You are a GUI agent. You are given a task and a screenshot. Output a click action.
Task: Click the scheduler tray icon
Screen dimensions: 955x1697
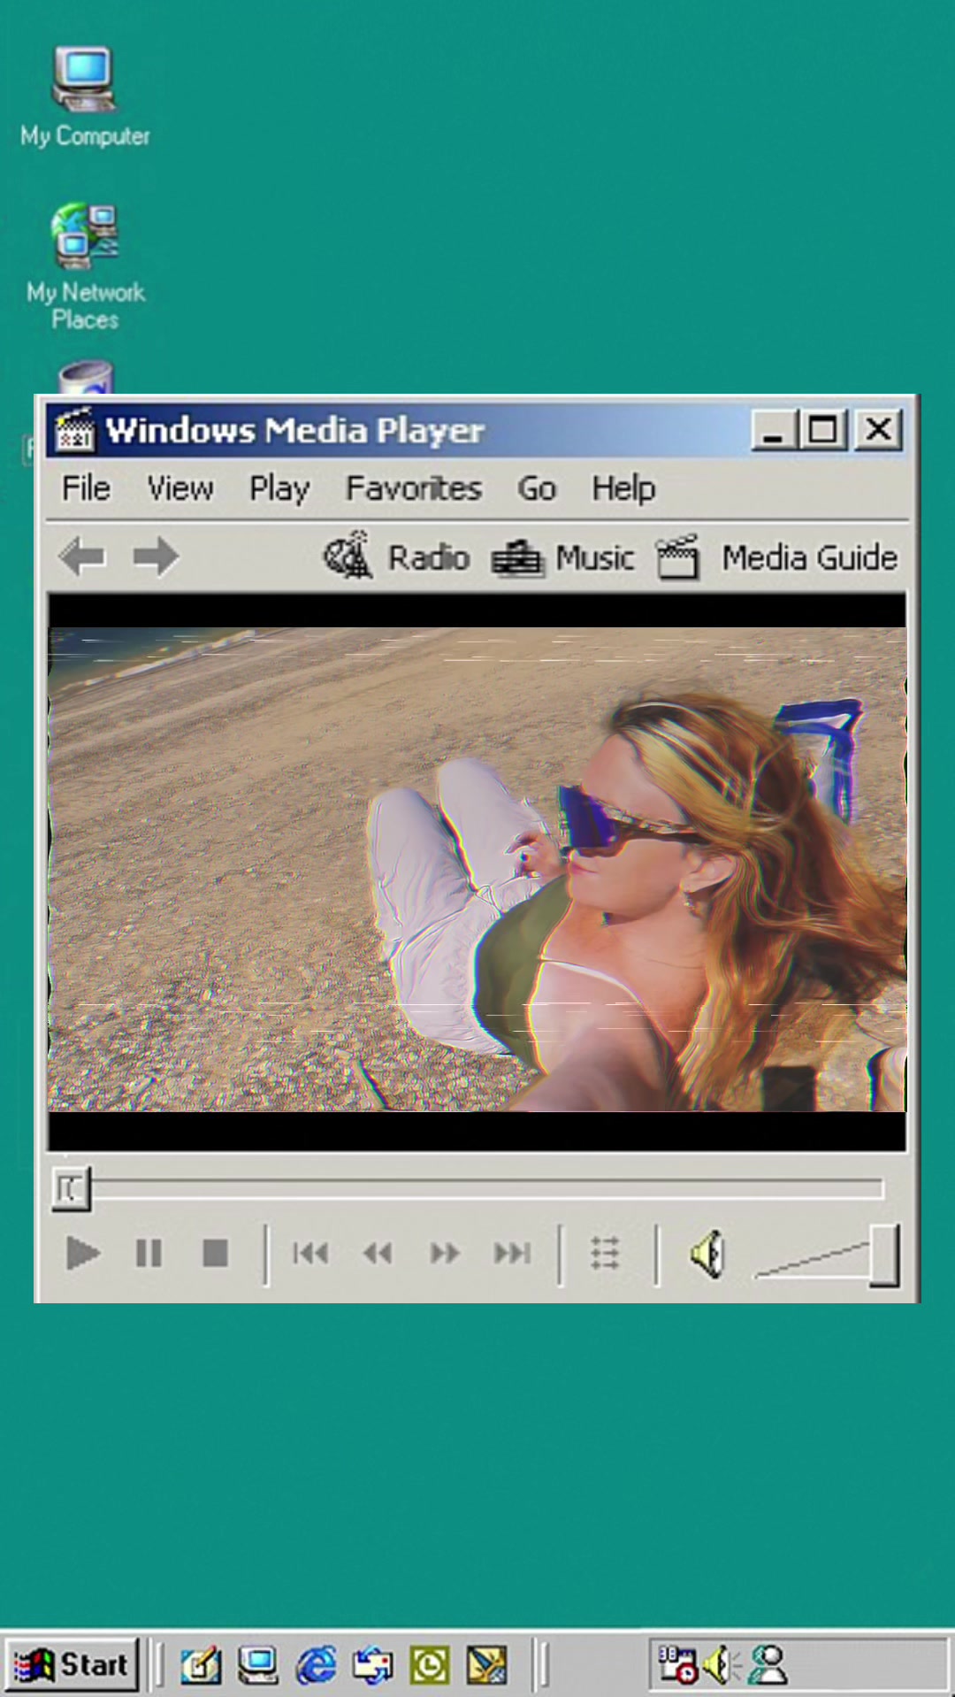pos(677,1664)
